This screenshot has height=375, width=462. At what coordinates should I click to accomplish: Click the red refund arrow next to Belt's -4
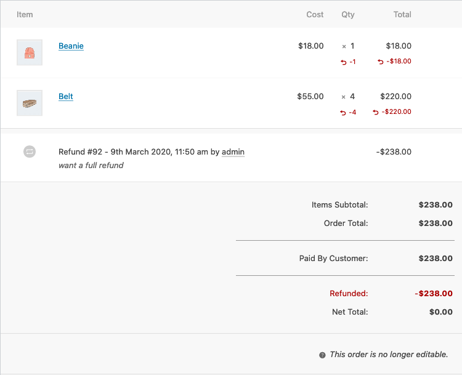coord(344,113)
